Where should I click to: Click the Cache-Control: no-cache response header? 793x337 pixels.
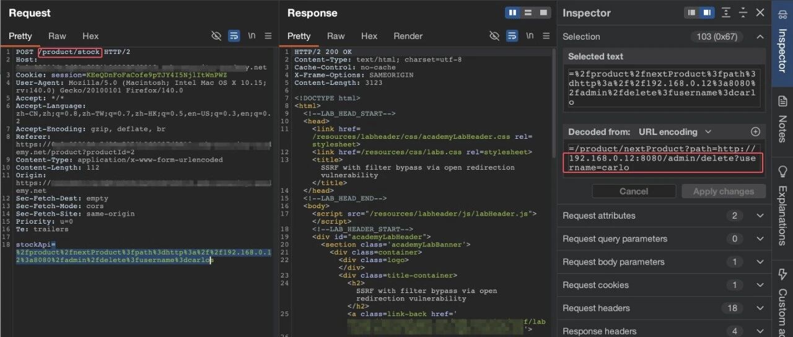(344, 68)
